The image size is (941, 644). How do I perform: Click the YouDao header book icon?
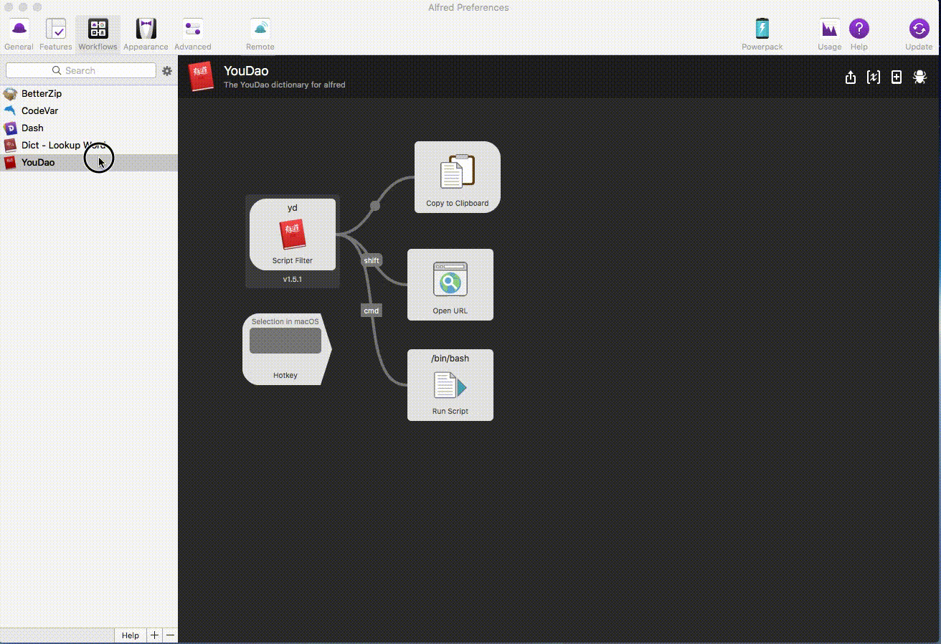(202, 77)
